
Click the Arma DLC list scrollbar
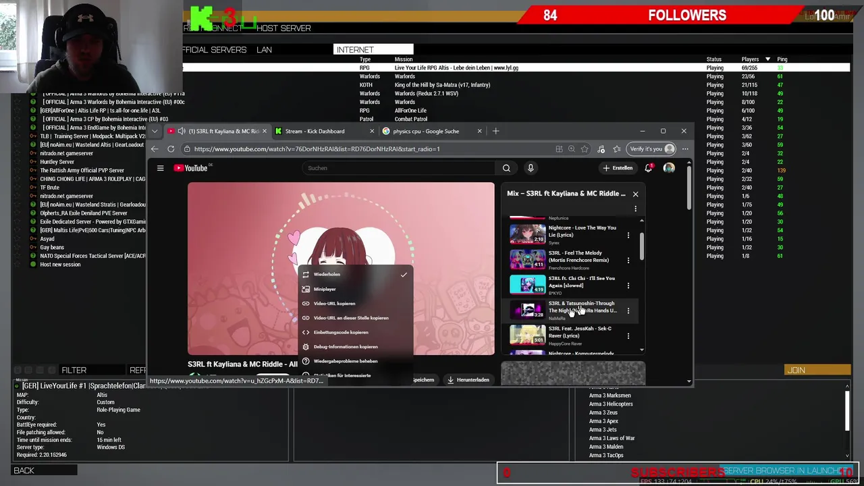[847, 410]
